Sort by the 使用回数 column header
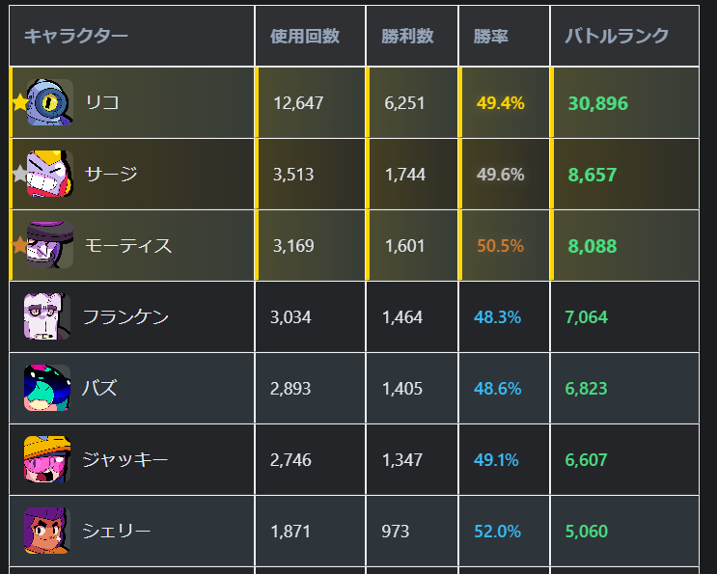717x574 pixels. click(x=305, y=36)
